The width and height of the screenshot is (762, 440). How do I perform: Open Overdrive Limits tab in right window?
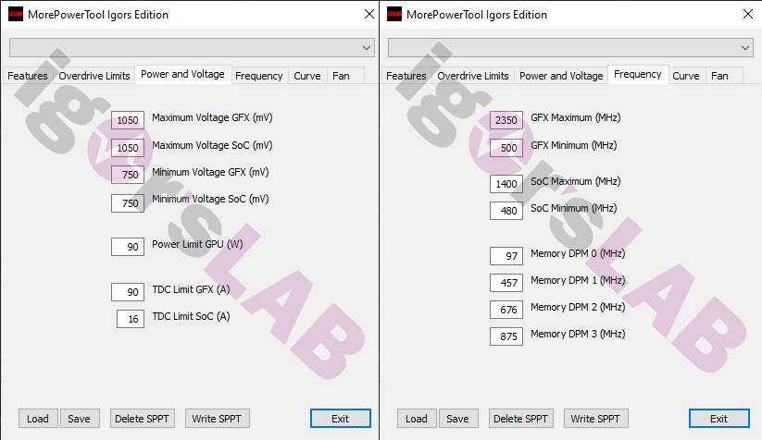[473, 76]
